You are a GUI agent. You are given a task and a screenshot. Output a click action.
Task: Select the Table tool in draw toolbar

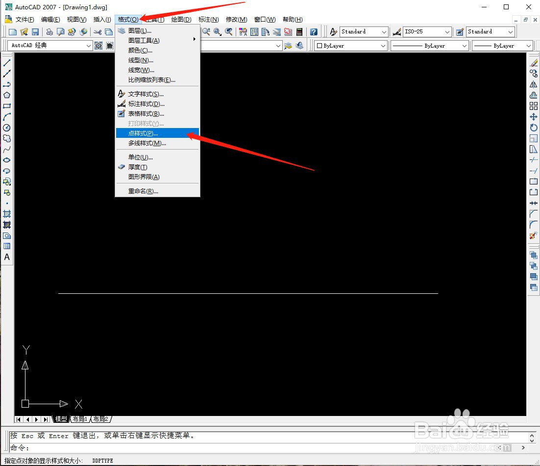pyautogui.click(x=6, y=246)
